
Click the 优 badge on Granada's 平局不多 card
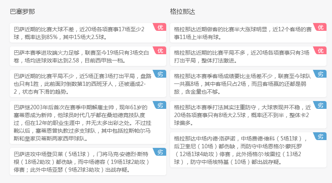320,50
